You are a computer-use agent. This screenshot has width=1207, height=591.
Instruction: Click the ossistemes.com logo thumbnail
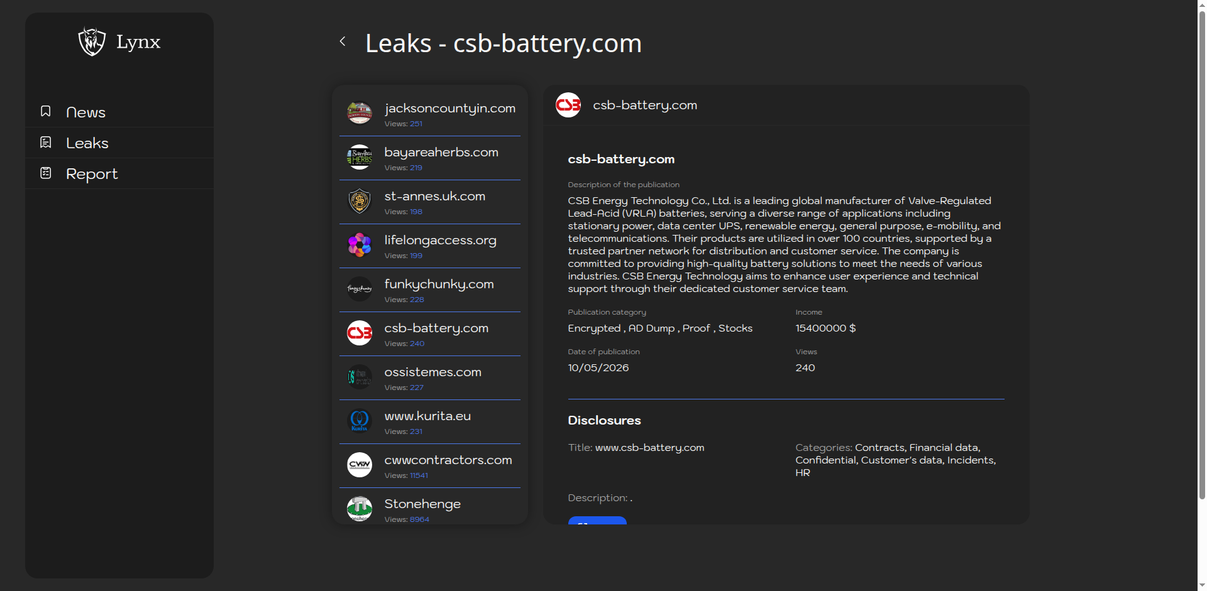(360, 377)
